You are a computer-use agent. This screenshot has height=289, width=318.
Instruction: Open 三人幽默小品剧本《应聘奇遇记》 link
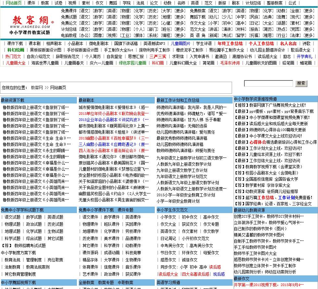click(x=114, y=145)
